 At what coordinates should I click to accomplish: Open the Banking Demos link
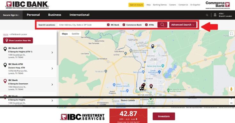160,5
